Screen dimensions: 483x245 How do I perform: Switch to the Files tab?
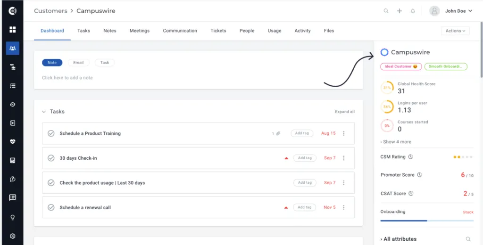tap(329, 31)
